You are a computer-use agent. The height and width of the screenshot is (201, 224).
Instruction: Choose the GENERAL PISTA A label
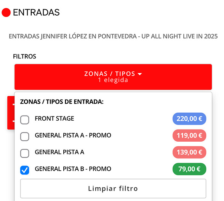click(60, 152)
